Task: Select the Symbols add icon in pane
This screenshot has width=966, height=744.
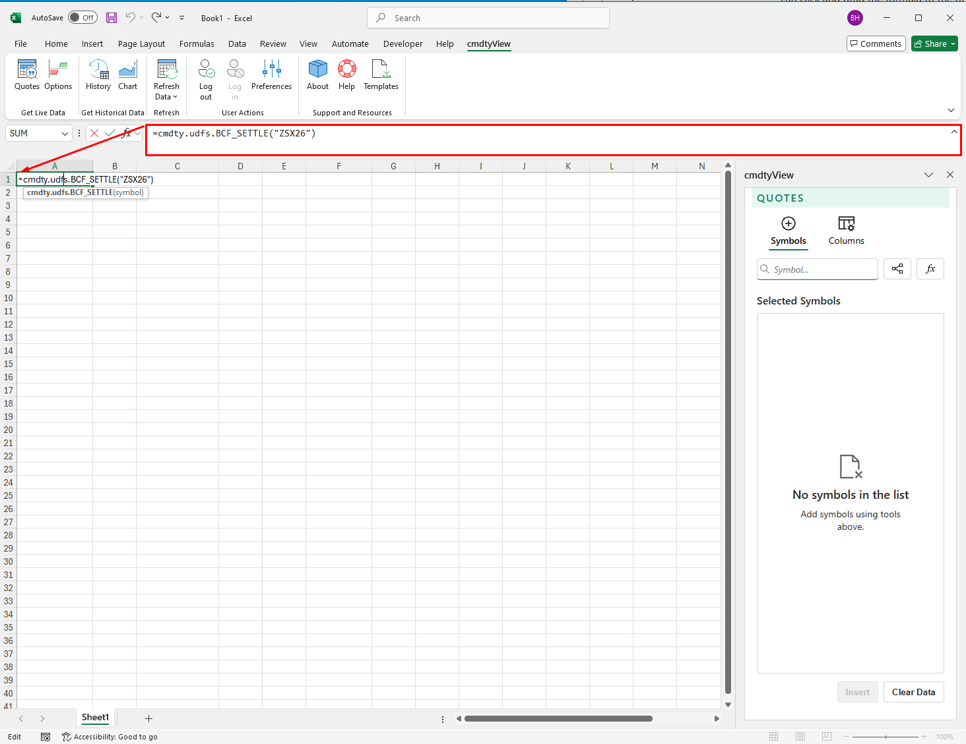Action: pyautogui.click(x=789, y=223)
